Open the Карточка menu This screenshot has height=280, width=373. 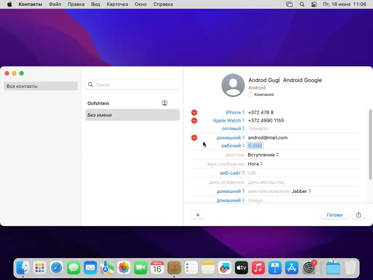point(117,4)
